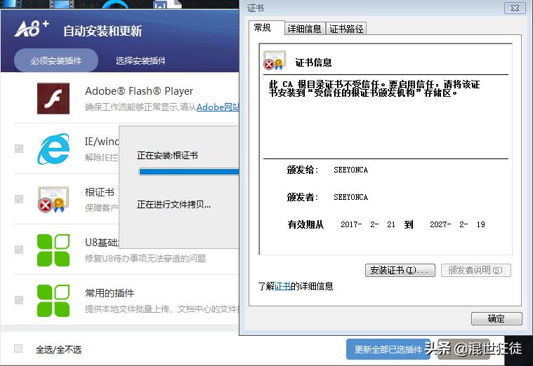The image size is (533, 366).
Task: Click the Internet Explorer plugin icon
Action: [53, 149]
